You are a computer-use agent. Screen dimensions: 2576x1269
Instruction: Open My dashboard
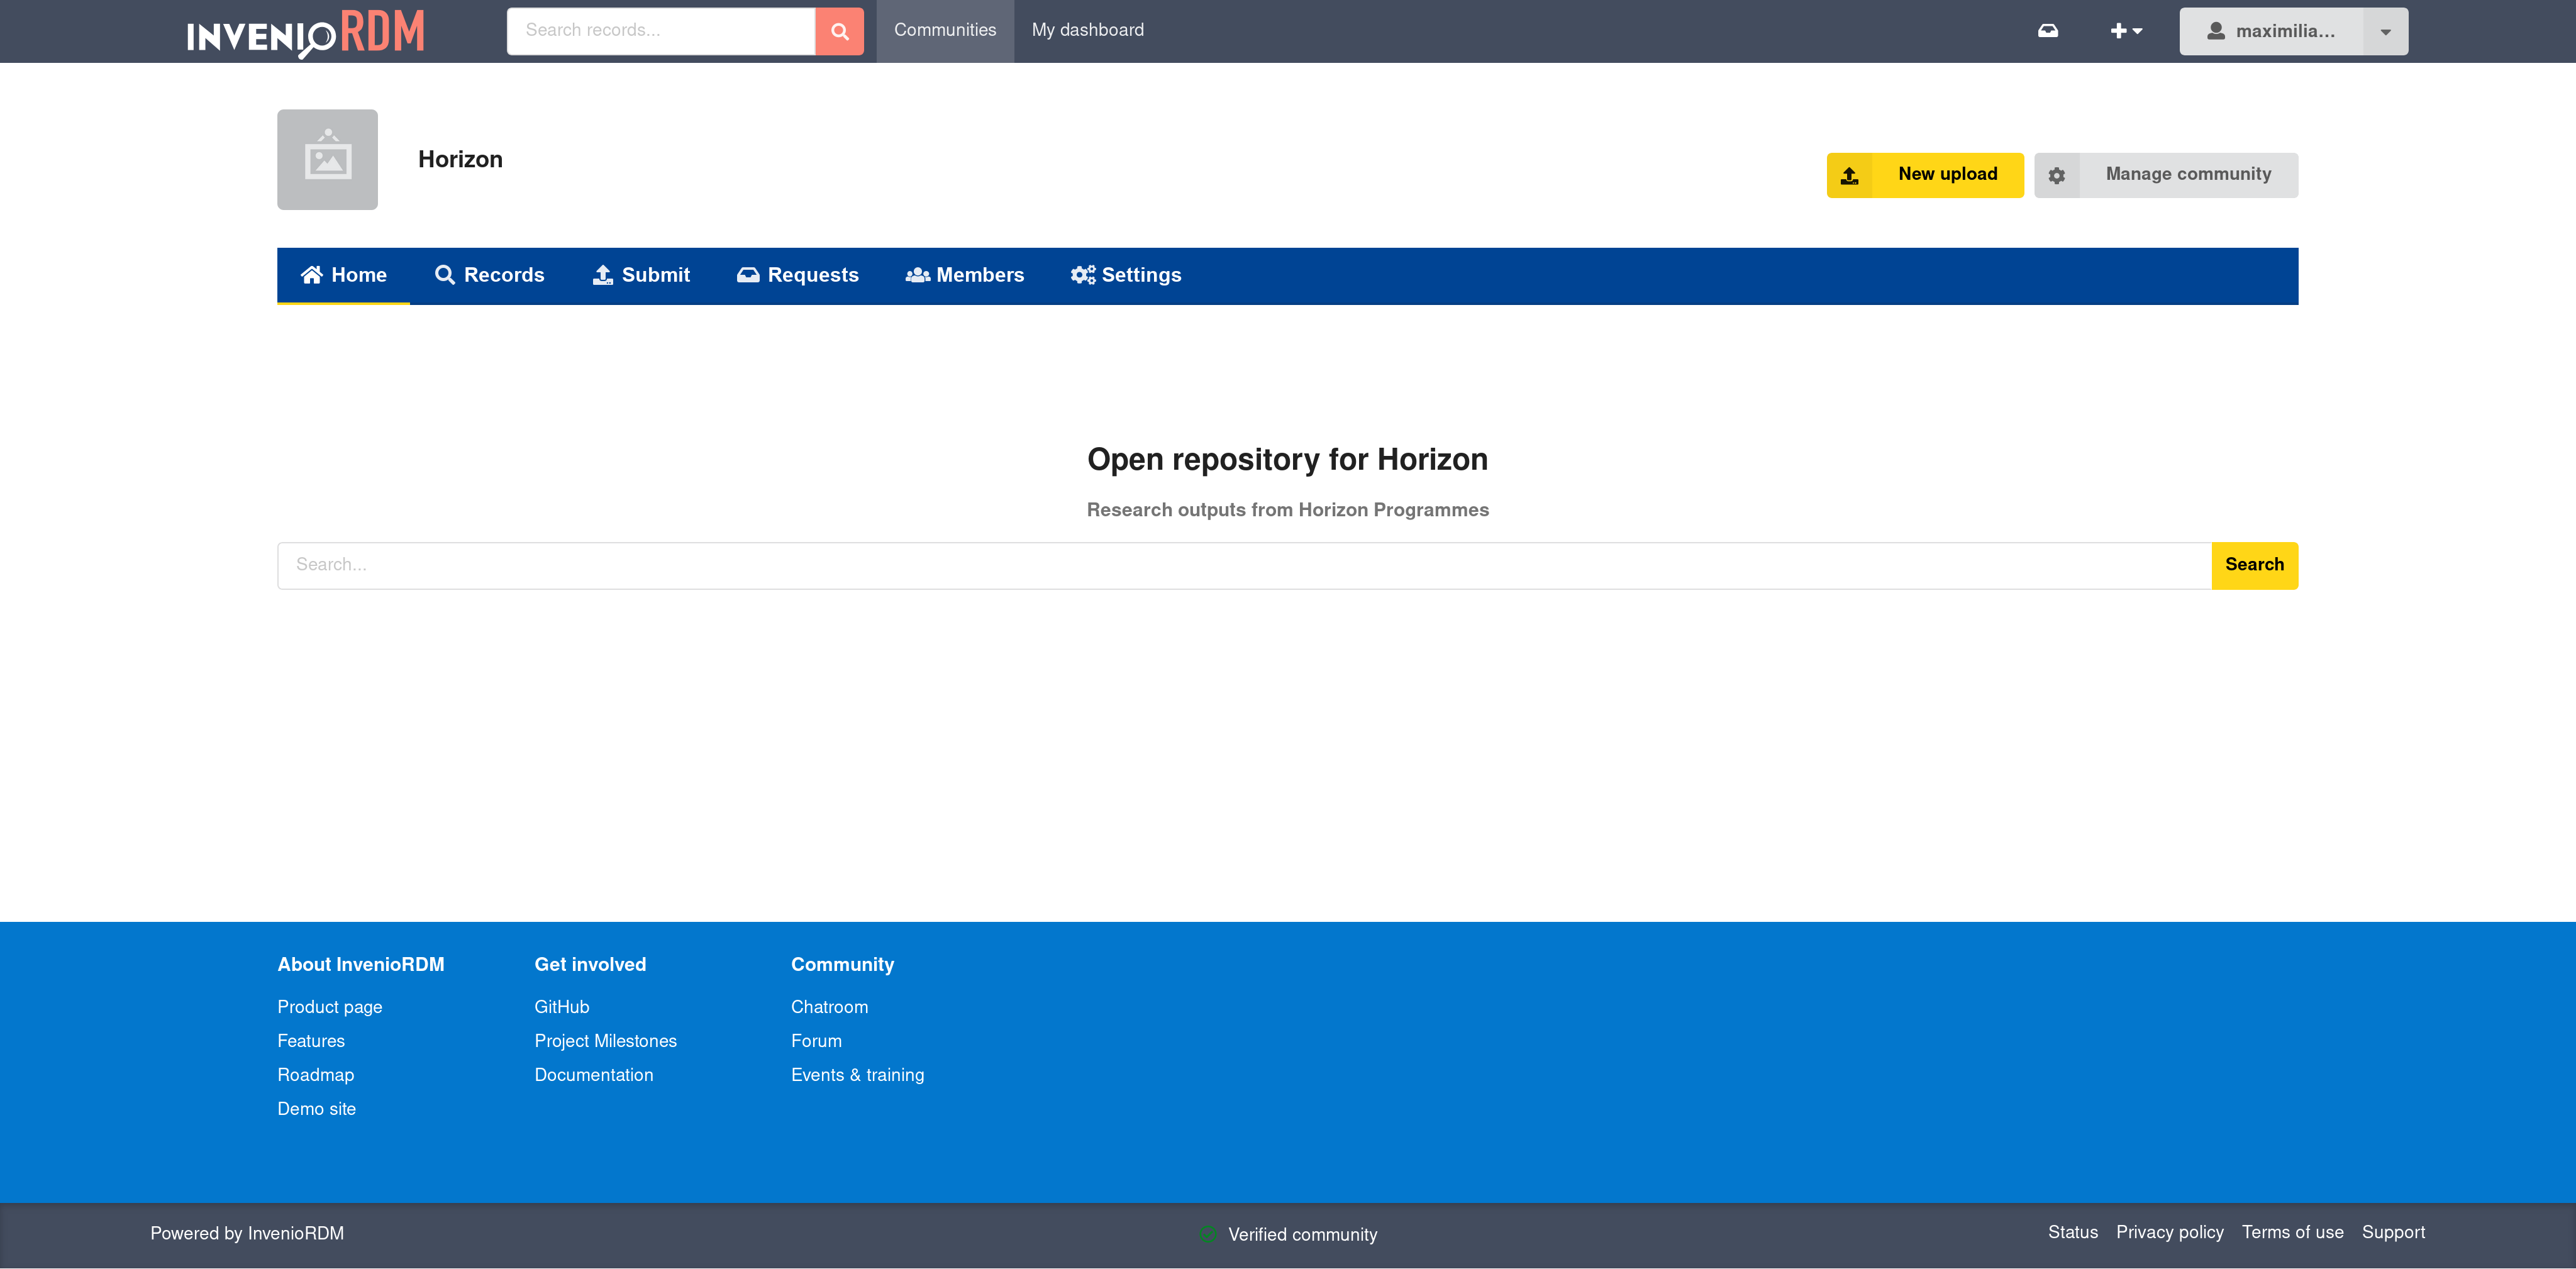(1088, 31)
